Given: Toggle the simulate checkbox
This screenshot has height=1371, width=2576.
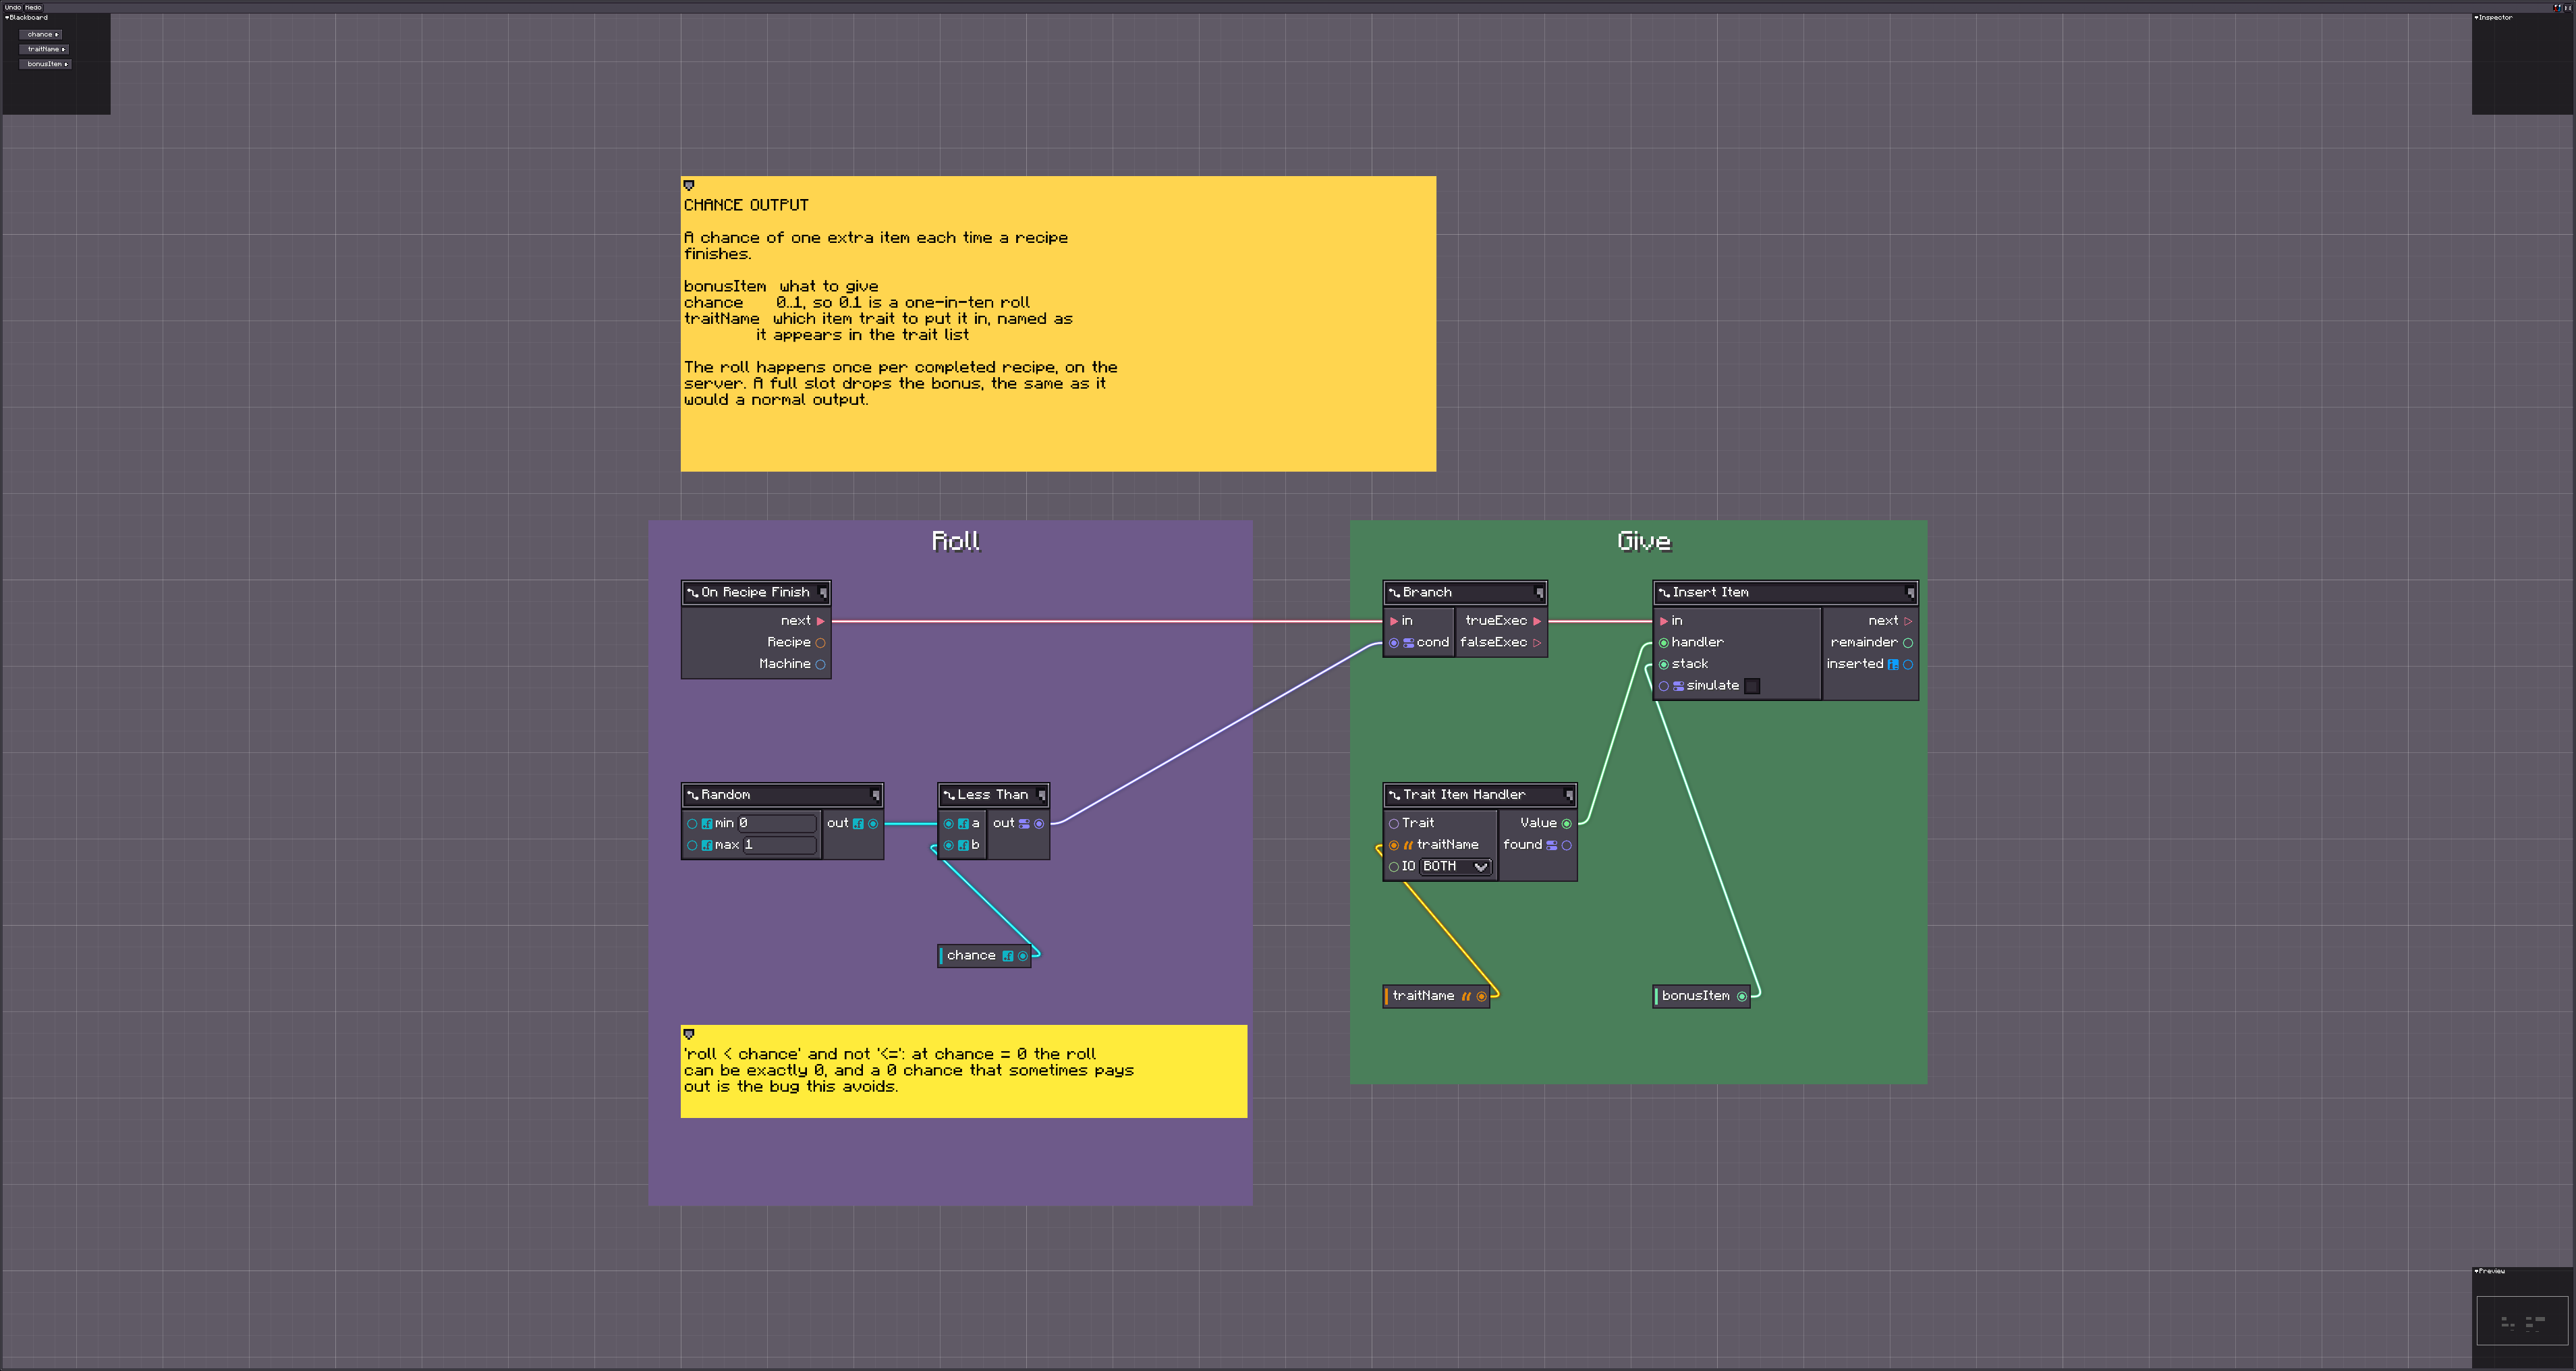Looking at the screenshot, I should [1752, 686].
